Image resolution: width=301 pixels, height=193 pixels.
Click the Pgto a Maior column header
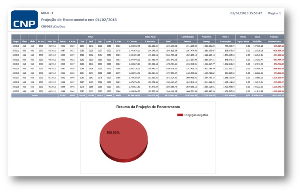click(x=243, y=42)
